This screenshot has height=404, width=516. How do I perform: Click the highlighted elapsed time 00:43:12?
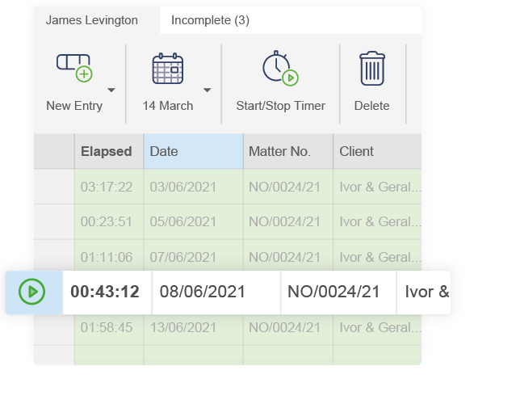point(105,292)
